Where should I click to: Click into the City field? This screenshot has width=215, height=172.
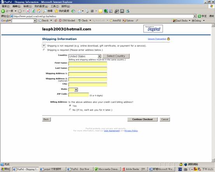tap(88, 84)
